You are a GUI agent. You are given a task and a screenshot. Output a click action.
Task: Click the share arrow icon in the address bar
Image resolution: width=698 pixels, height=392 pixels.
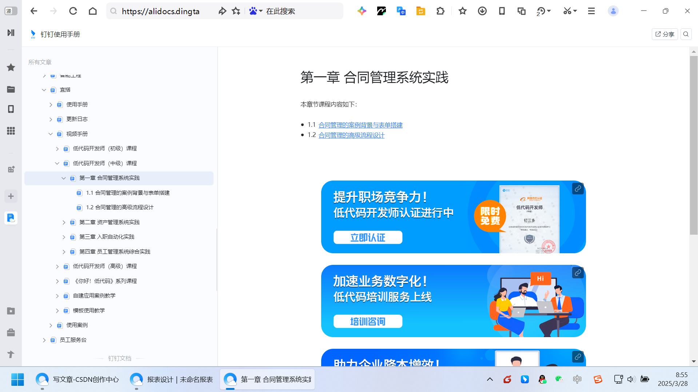click(222, 11)
